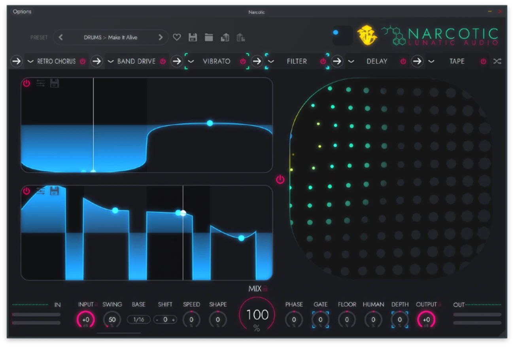The image size is (514, 347).
Task: Open the preset folder browser icon
Action: click(209, 37)
